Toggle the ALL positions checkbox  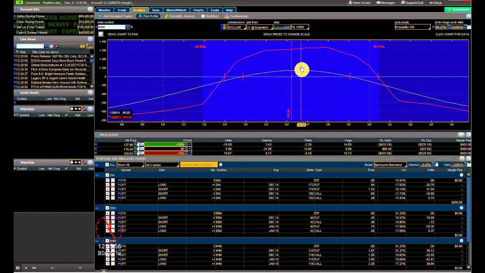coord(107,165)
